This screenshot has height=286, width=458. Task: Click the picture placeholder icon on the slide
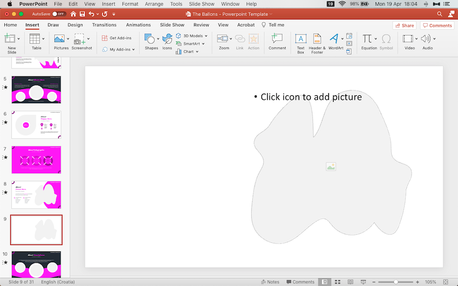[331, 167]
